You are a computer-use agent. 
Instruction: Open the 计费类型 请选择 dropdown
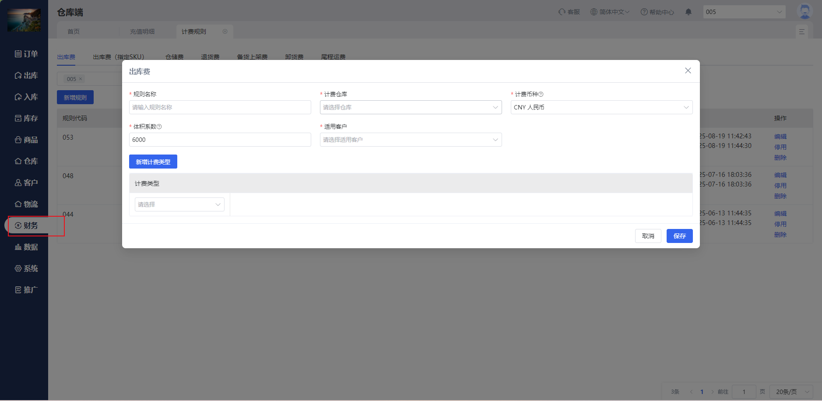pos(179,204)
